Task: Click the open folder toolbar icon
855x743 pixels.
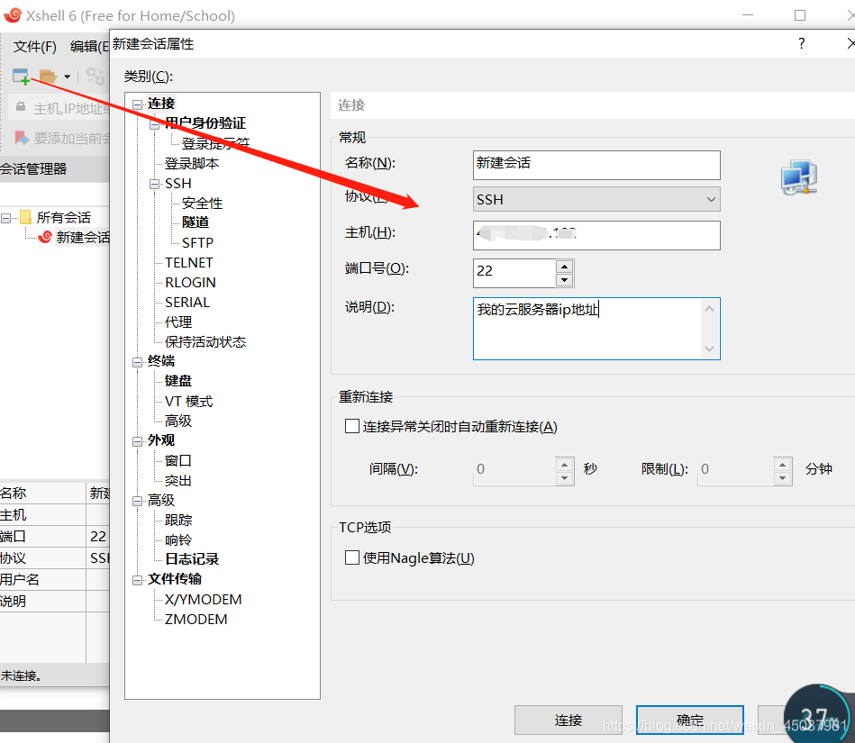Action: tap(48, 77)
